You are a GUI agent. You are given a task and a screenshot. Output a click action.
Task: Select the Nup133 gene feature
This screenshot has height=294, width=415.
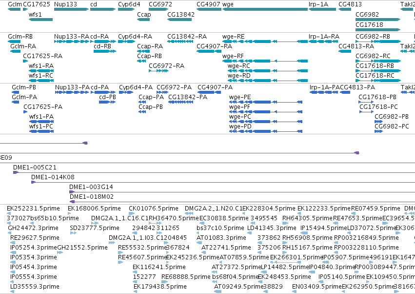pyautogui.click(x=71, y=9)
